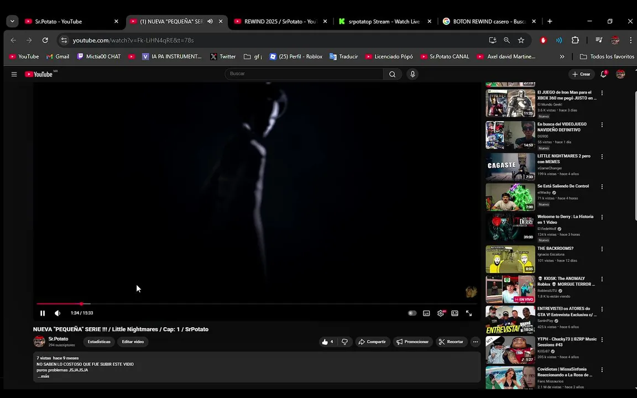Dislike the video with thumbs down
Image resolution: width=637 pixels, height=398 pixels.
click(x=344, y=342)
